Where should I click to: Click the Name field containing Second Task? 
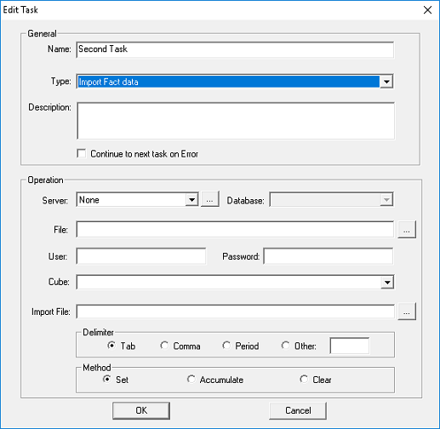(x=235, y=49)
